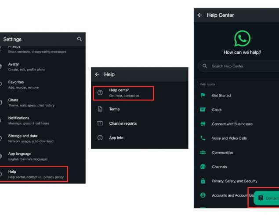Open Privacy, Safety, and Security topic
The width and height of the screenshot is (279, 216).
(236, 181)
